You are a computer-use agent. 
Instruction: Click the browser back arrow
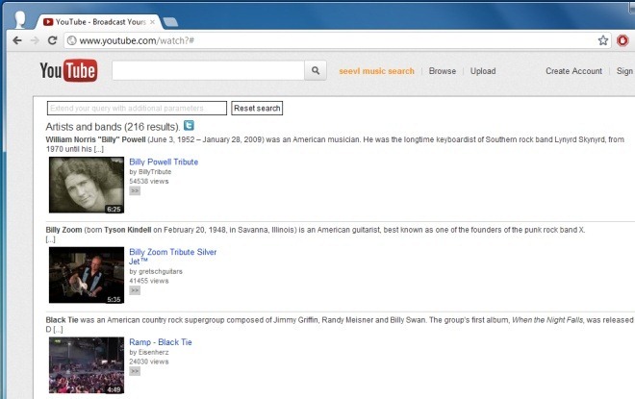pyautogui.click(x=17, y=40)
